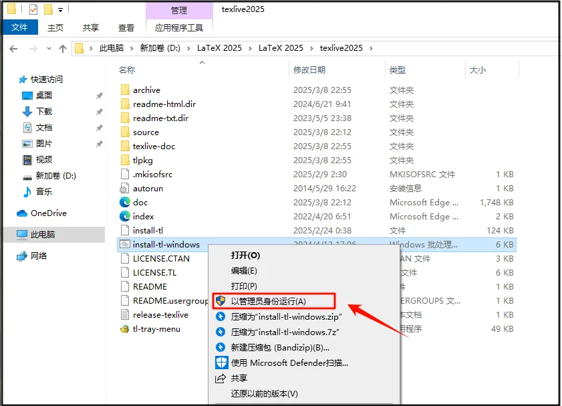Open 音乐 in the navigation pane

(44, 192)
